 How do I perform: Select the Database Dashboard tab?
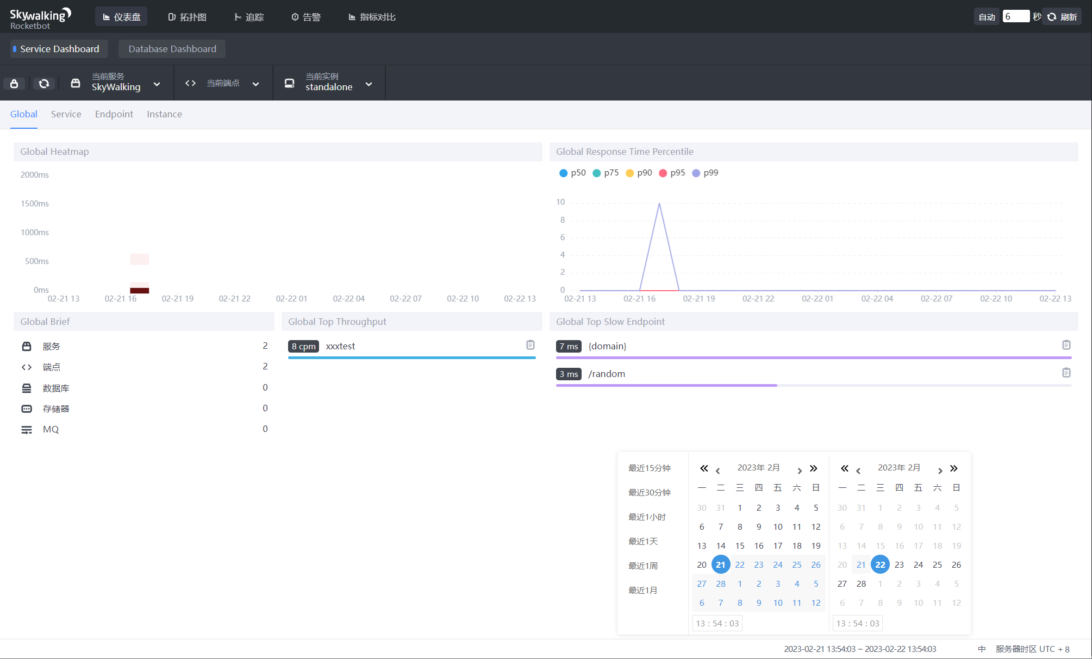point(172,49)
